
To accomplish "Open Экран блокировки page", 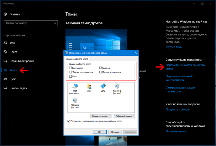I will (19, 61).
